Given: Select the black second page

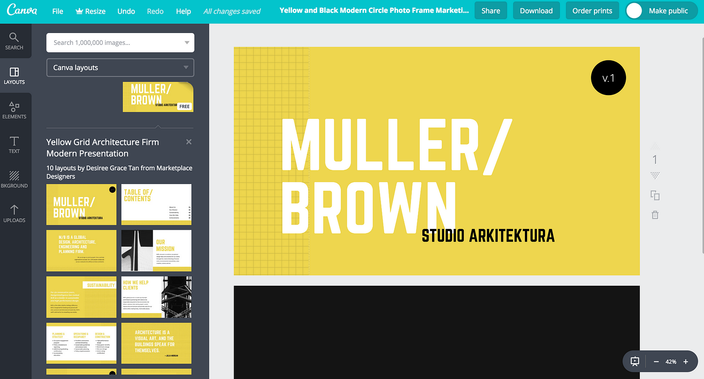Looking at the screenshot, I should (x=436, y=332).
